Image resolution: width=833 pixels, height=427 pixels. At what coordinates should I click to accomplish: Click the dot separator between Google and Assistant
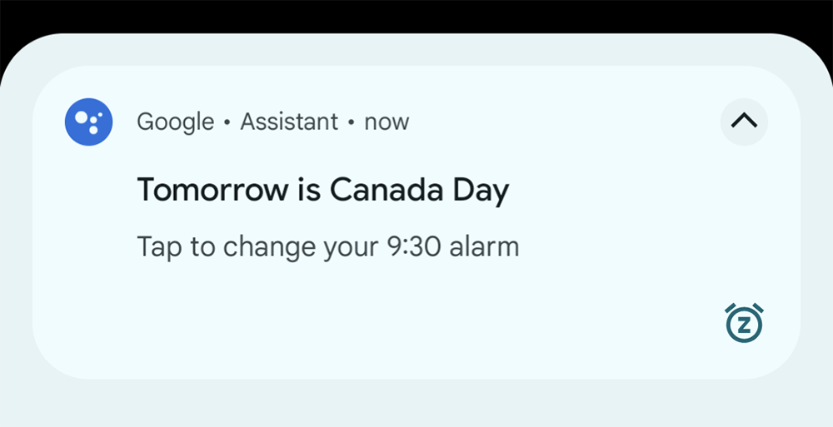(x=227, y=122)
